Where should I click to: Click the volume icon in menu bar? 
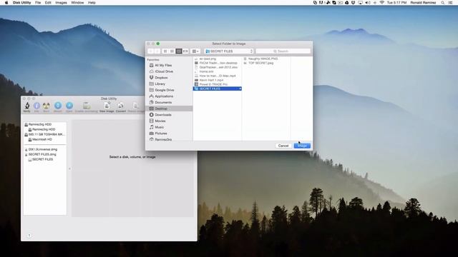[368, 3]
